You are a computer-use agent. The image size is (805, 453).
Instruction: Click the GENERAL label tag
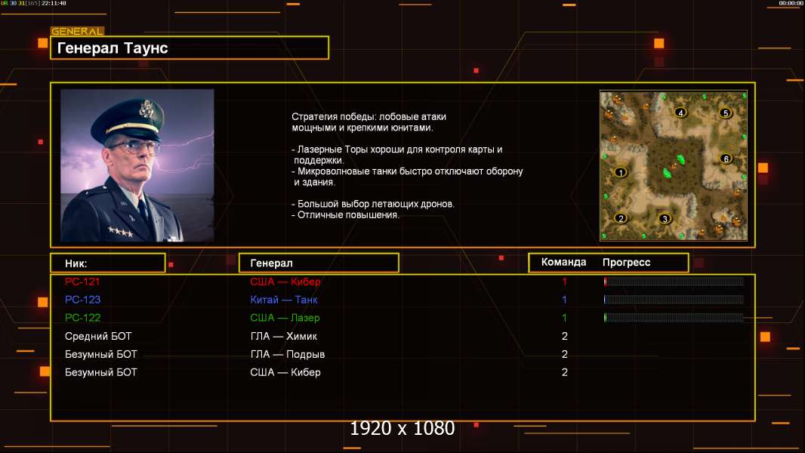point(77,31)
